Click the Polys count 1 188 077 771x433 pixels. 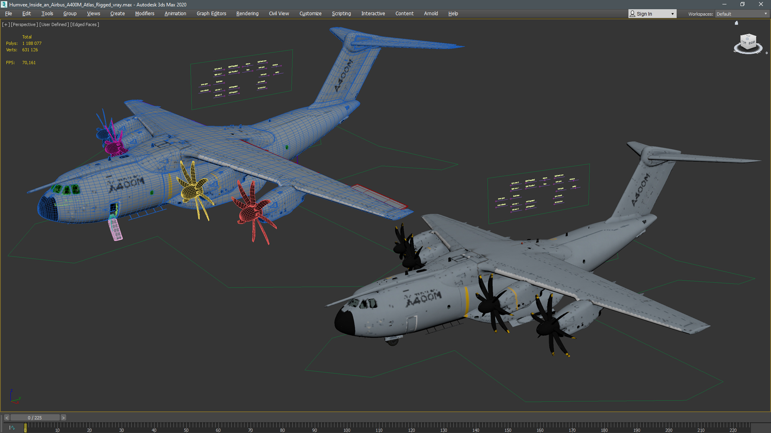32,43
